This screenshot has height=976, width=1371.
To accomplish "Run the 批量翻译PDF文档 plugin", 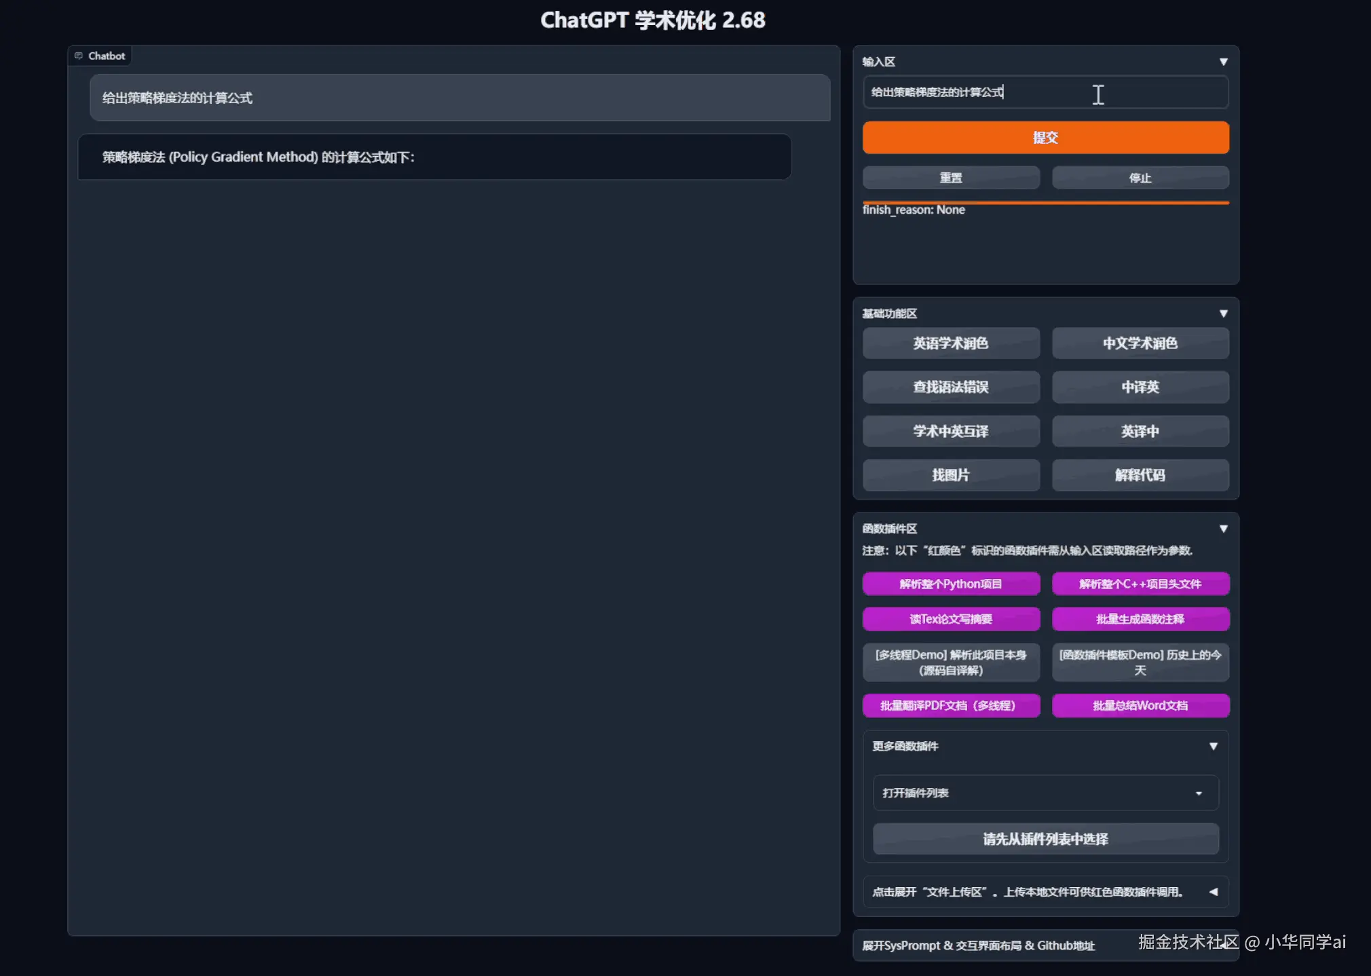I will pyautogui.click(x=951, y=706).
